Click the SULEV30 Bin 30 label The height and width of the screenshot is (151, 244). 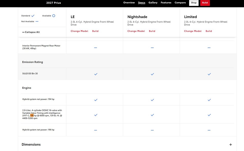(x=30, y=74)
